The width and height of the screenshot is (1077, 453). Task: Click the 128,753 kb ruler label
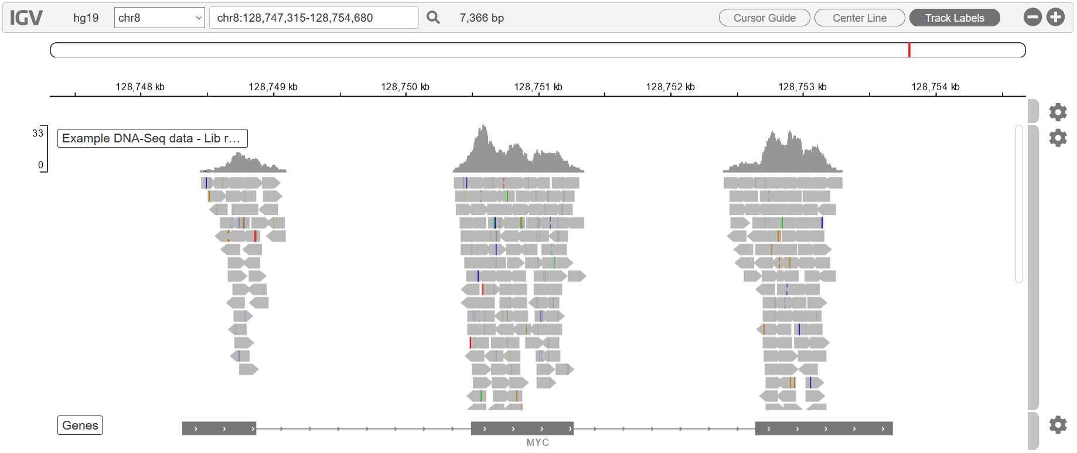tap(803, 87)
